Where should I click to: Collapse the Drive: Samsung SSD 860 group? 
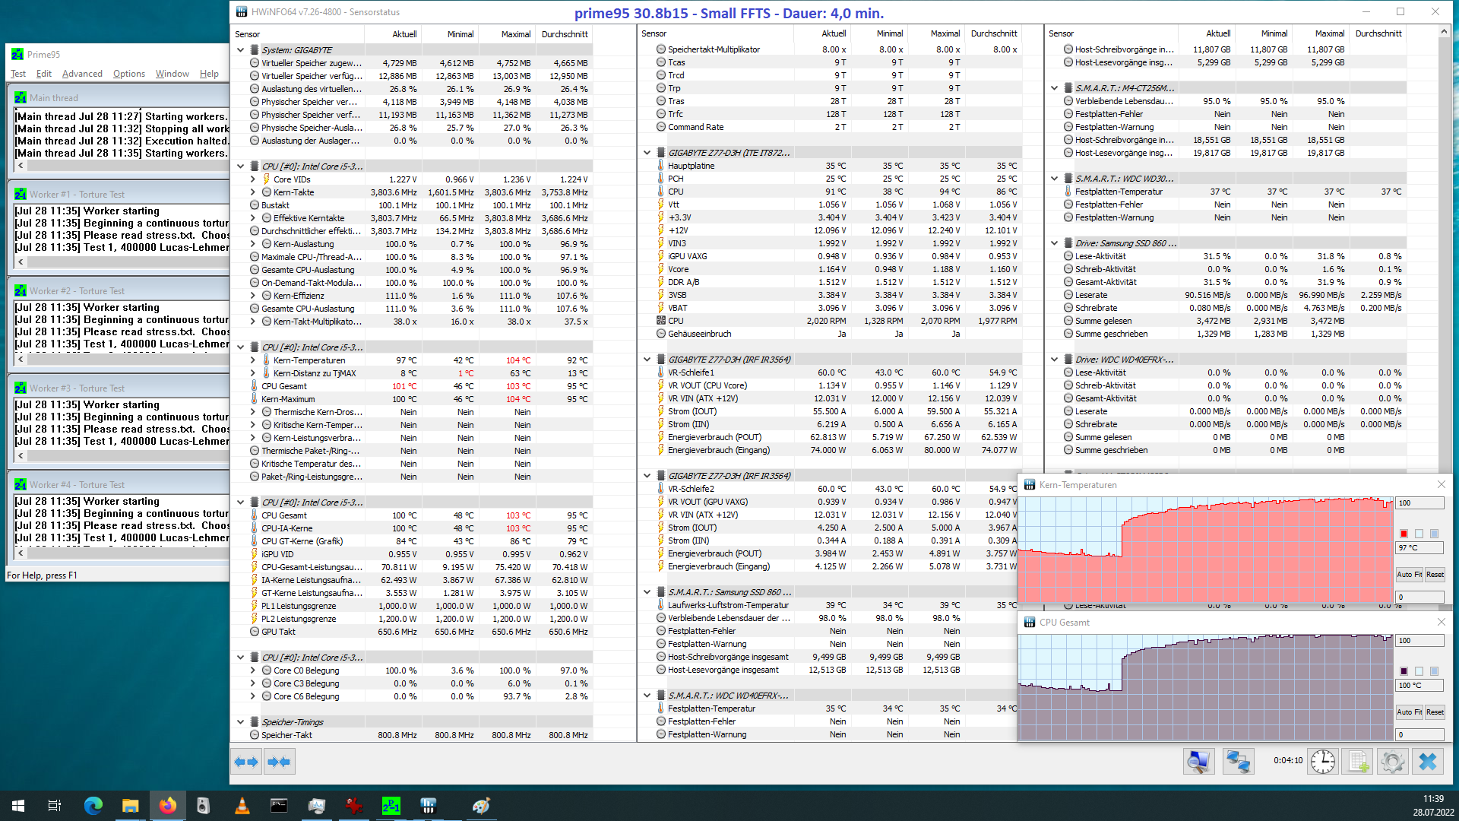coord(1055,243)
